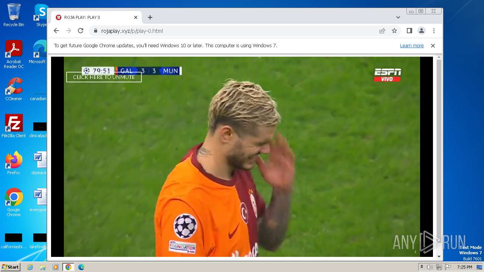Viewport: 484px width, 272px height.
Task: Reload the rojaplay page
Action: (81, 31)
